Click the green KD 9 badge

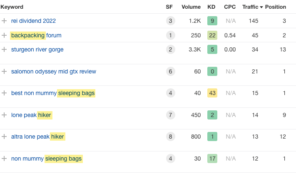click(x=212, y=21)
